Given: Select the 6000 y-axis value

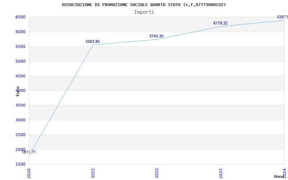Looking at the screenshot, I should coord(21,32).
